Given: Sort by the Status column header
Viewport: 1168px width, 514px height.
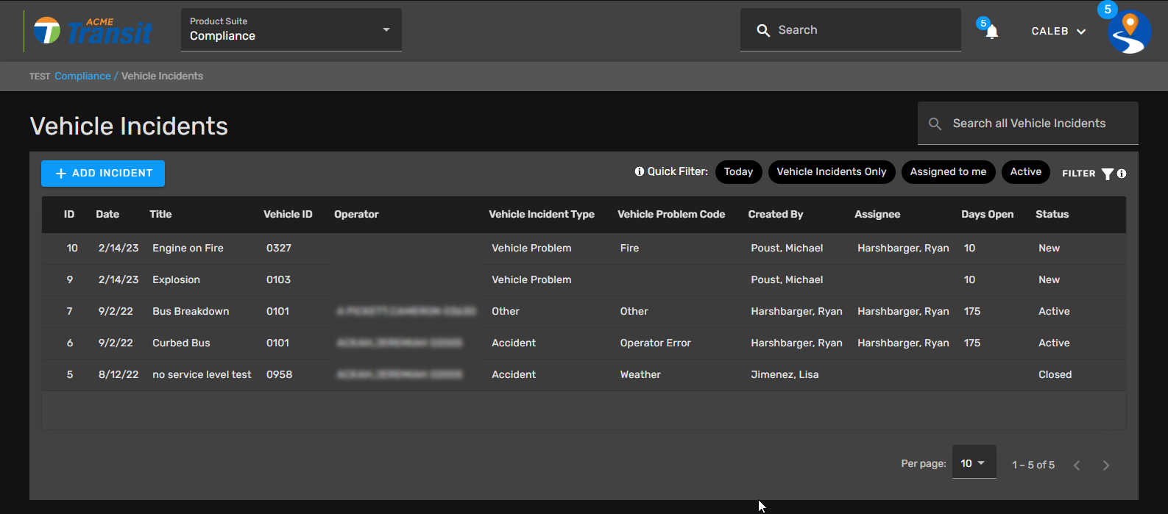Looking at the screenshot, I should [x=1052, y=214].
